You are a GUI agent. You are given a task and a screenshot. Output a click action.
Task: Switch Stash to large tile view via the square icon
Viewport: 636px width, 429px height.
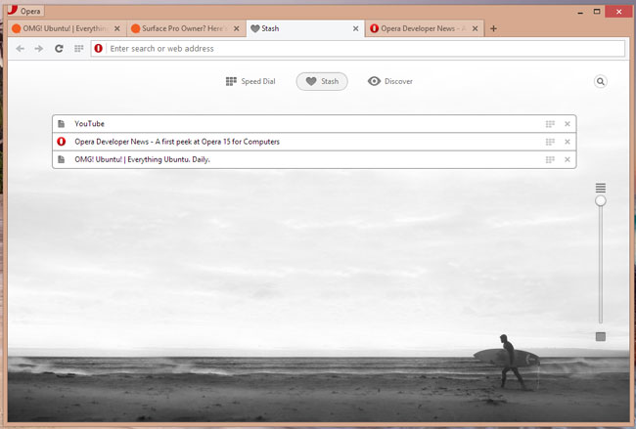[x=601, y=336]
